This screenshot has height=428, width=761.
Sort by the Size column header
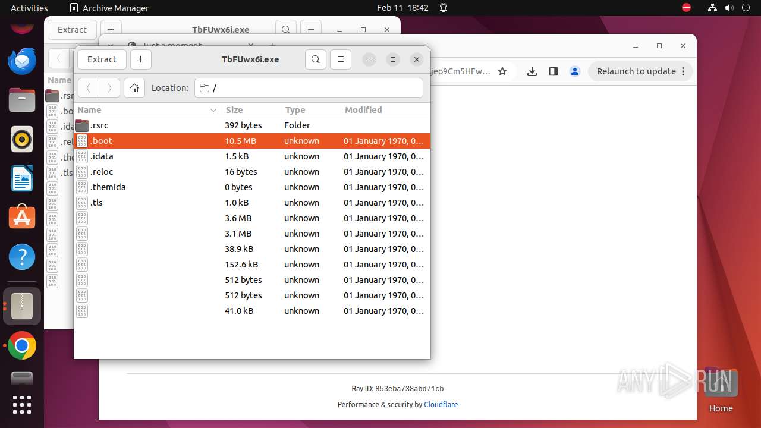point(251,110)
